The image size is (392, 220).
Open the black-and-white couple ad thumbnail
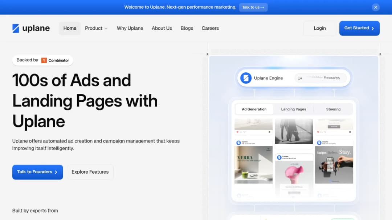[x=294, y=131]
